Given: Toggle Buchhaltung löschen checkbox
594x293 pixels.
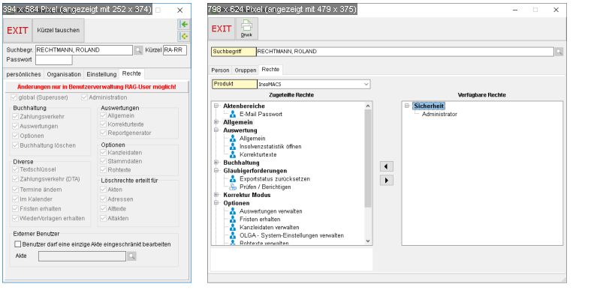Looking at the screenshot, I should 16,145.
